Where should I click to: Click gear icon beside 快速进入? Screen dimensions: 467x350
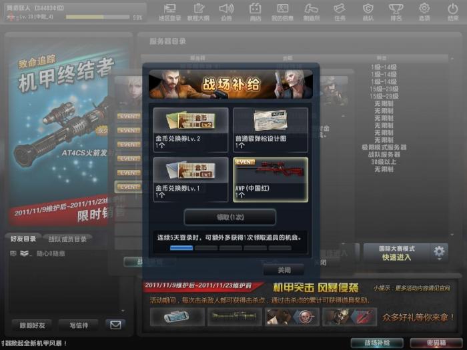[439, 252]
